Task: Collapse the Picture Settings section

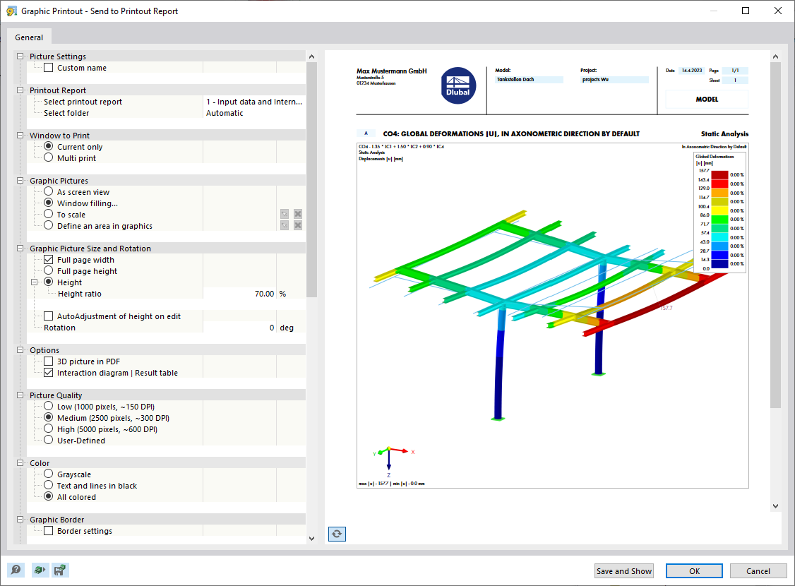Action: click(x=20, y=56)
